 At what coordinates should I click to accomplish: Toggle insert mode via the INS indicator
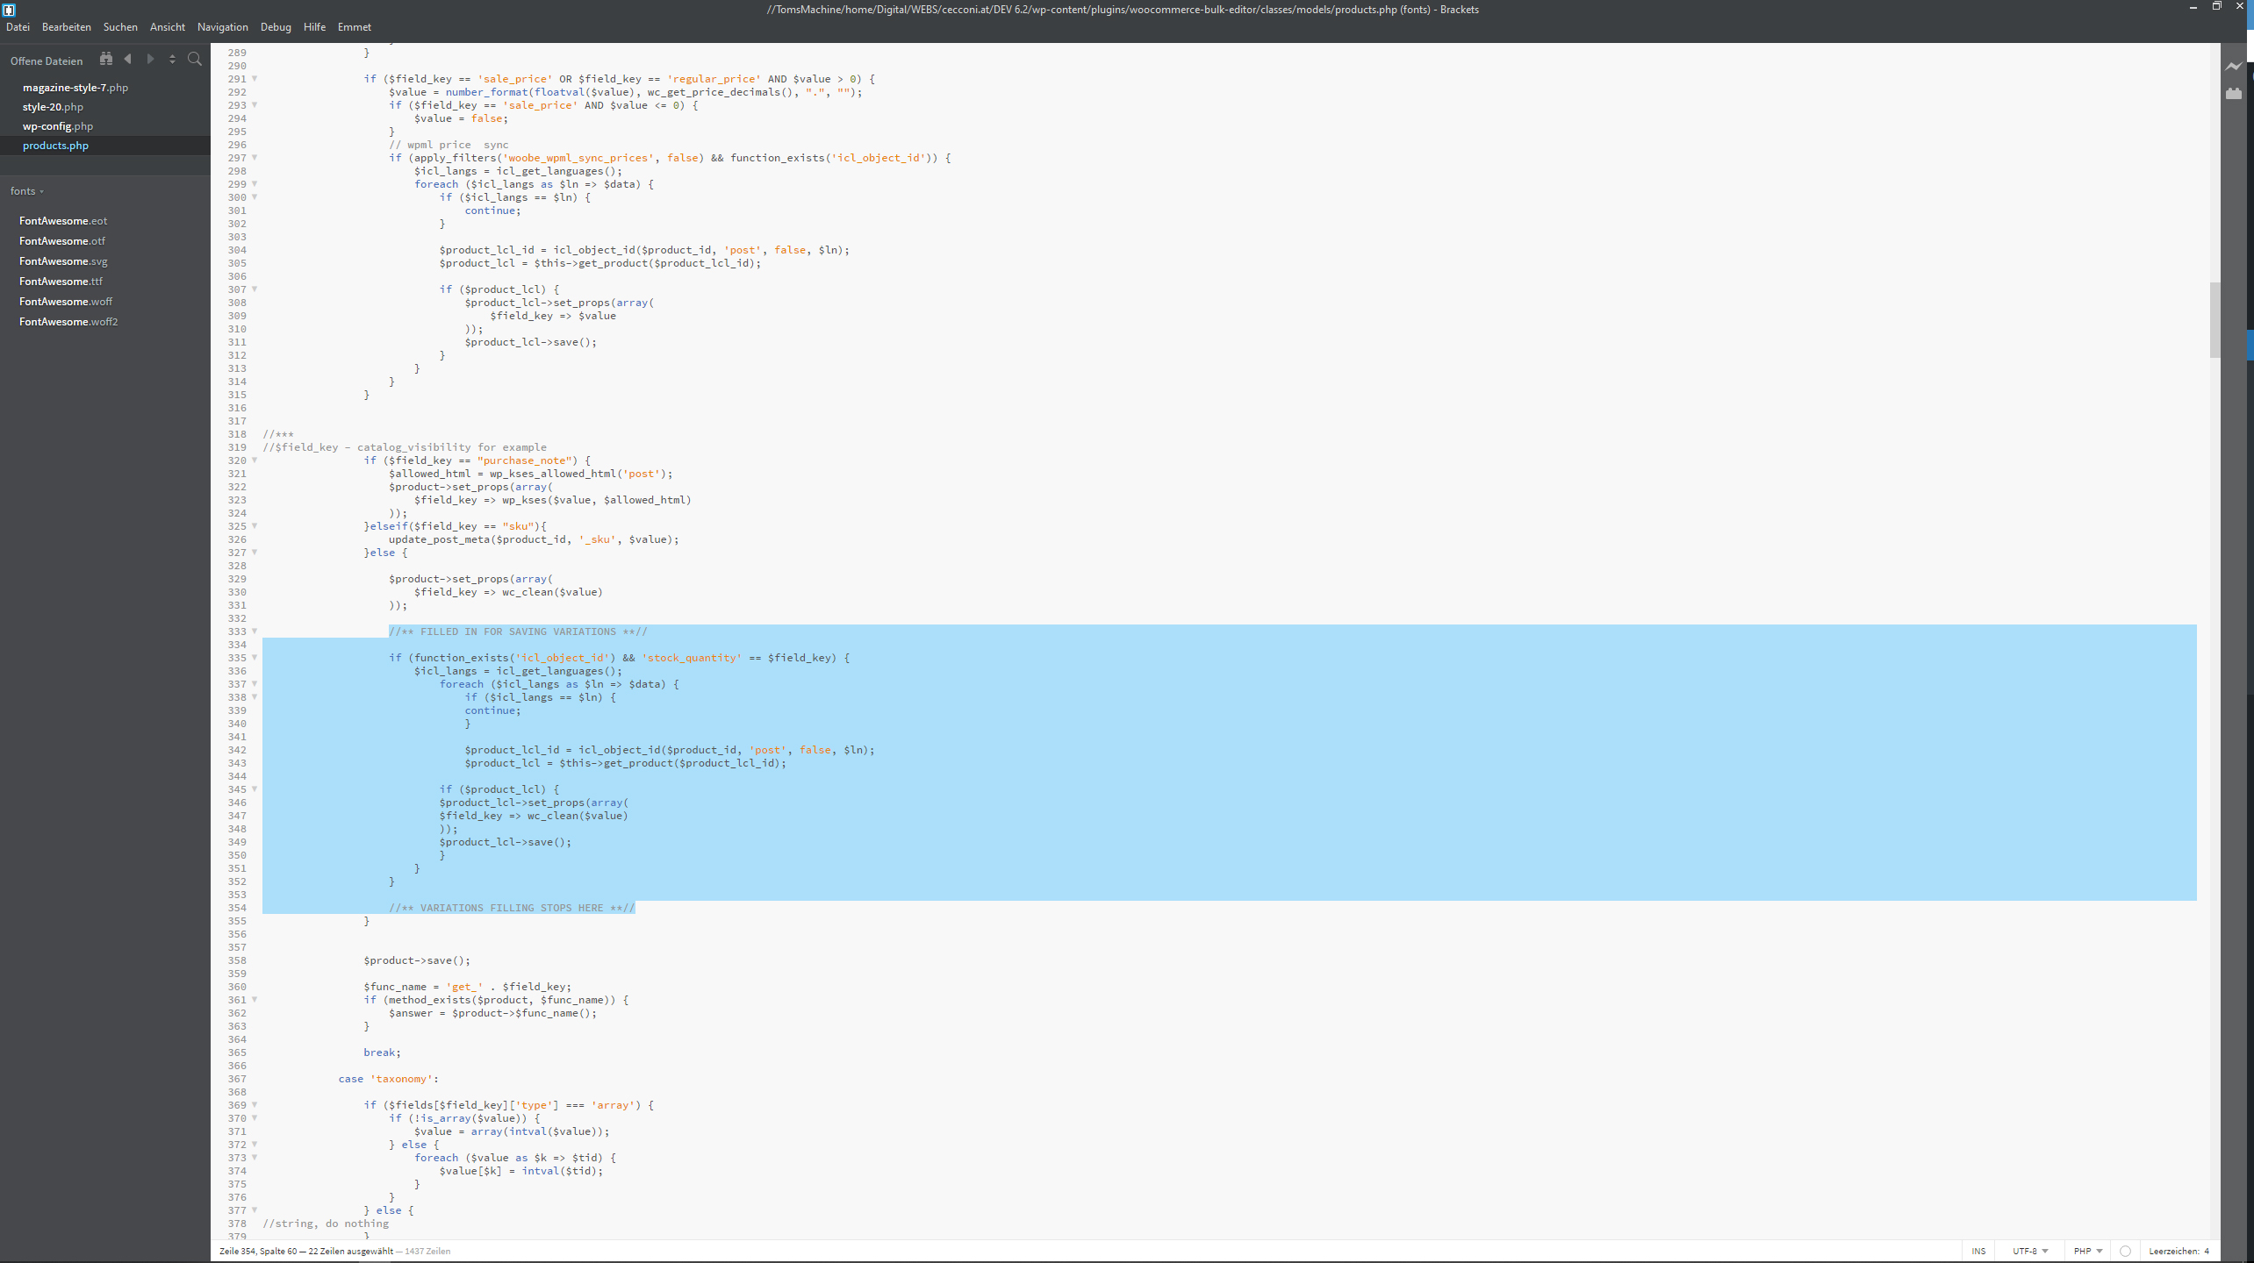pos(1979,1252)
